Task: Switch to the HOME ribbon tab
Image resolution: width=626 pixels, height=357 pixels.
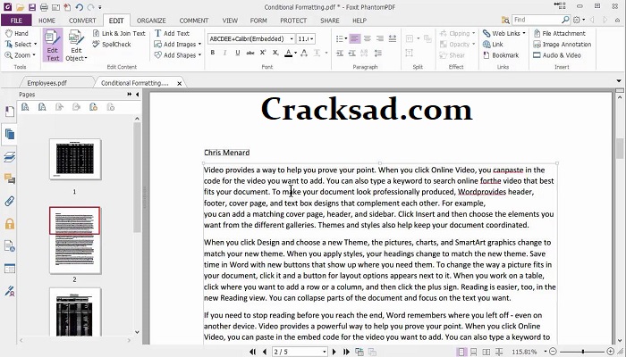Action: coord(47,21)
